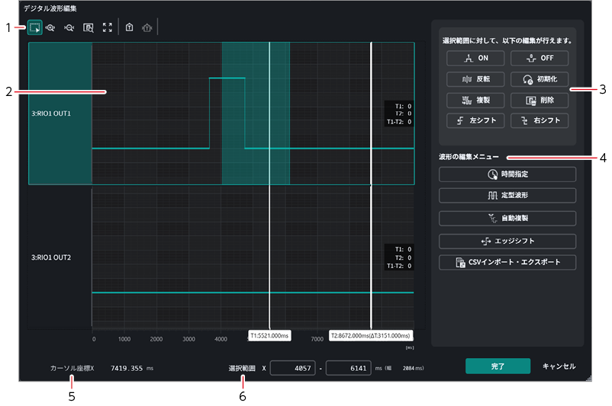
Task: Click the greyed-out T cursor home icon
Action: coord(147,27)
